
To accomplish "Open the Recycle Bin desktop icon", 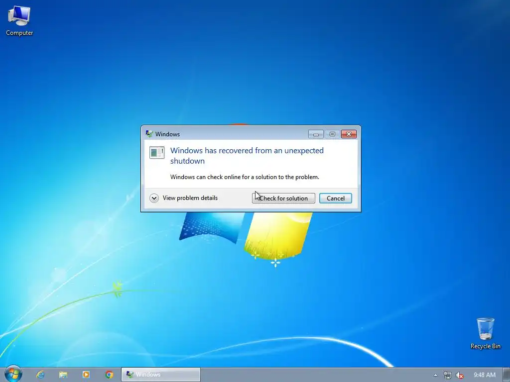I will [x=485, y=334].
